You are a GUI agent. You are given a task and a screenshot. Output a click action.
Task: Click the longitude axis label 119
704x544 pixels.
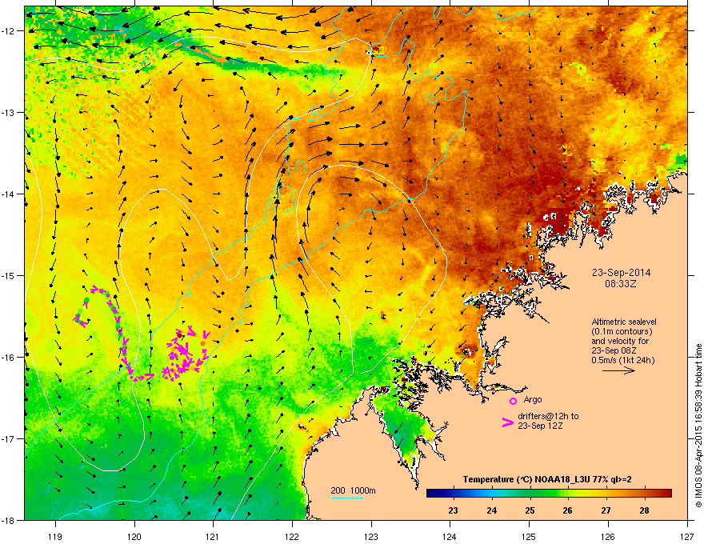(x=55, y=536)
